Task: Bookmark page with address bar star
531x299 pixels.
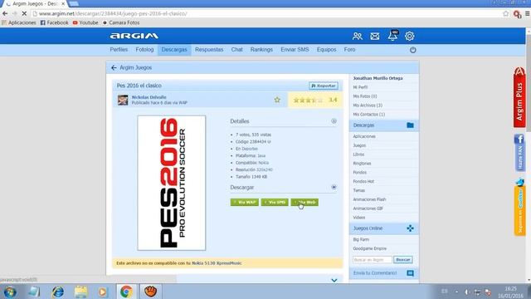Action: tap(505, 13)
